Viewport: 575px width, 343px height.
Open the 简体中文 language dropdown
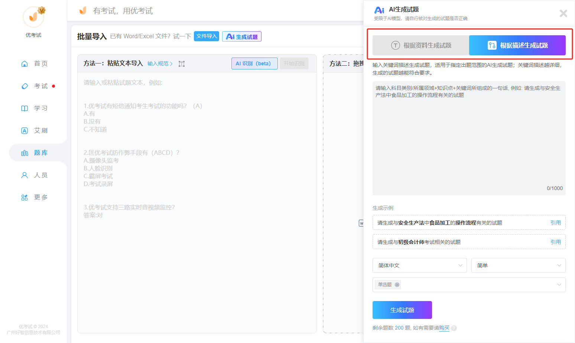click(x=420, y=265)
